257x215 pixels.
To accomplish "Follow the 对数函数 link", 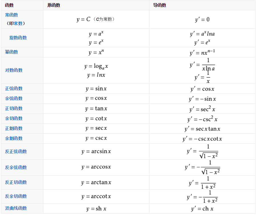I will [x=14, y=70].
